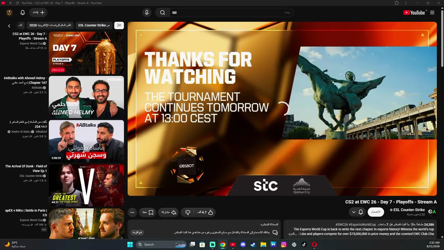Open the apEX v NiKo video thumbnail
Viewport: 444px width, 250px height.
click(x=86, y=224)
